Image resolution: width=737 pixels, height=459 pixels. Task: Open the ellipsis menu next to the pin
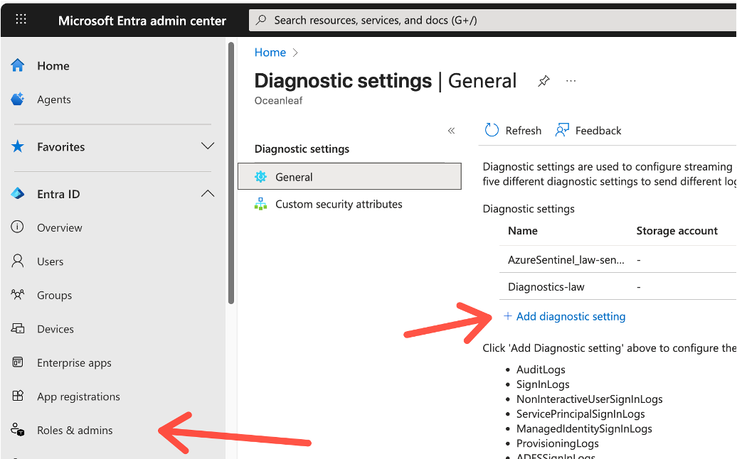pos(571,81)
